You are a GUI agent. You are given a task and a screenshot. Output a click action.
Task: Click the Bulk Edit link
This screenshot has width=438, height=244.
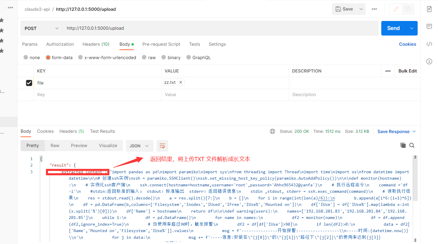point(407,71)
